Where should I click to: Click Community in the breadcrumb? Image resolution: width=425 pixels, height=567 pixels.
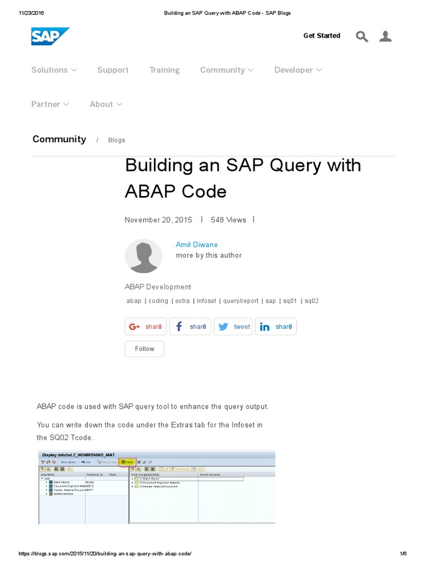[59, 139]
